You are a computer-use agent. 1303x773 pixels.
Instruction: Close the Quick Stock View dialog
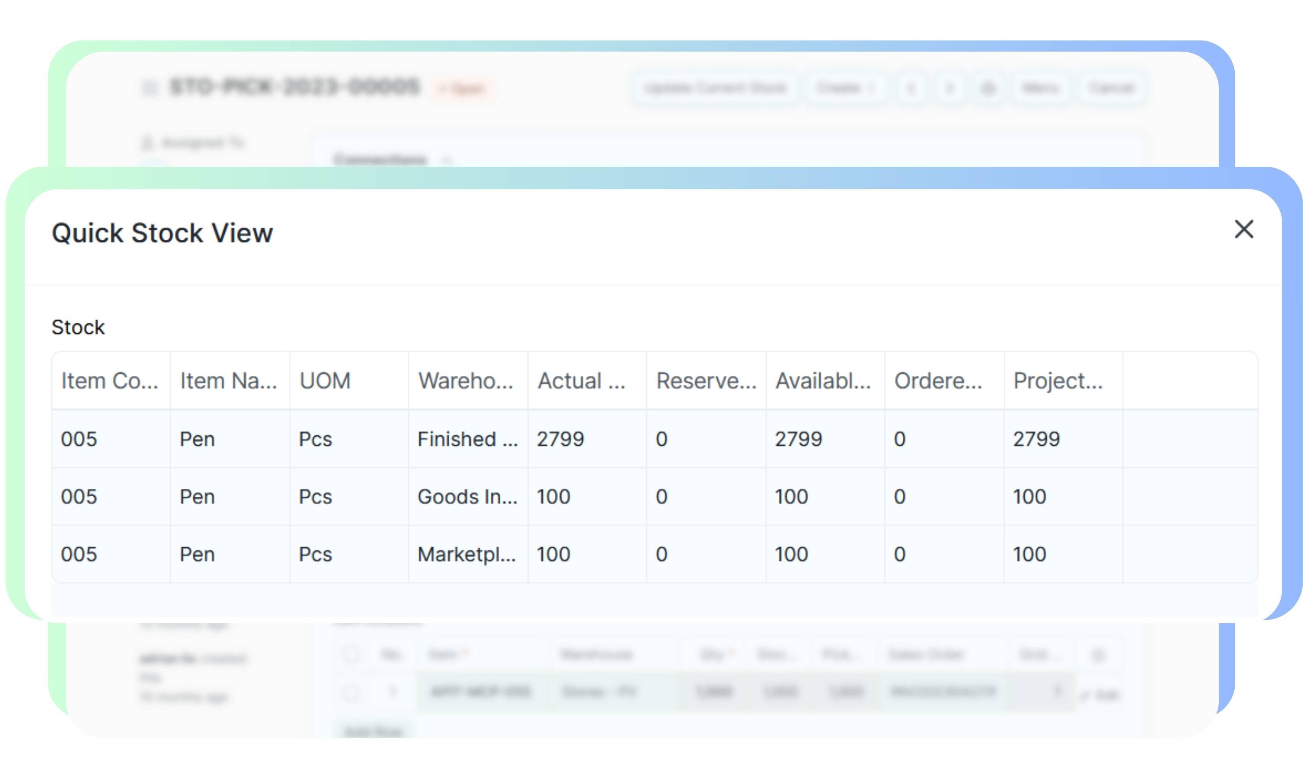(1243, 229)
